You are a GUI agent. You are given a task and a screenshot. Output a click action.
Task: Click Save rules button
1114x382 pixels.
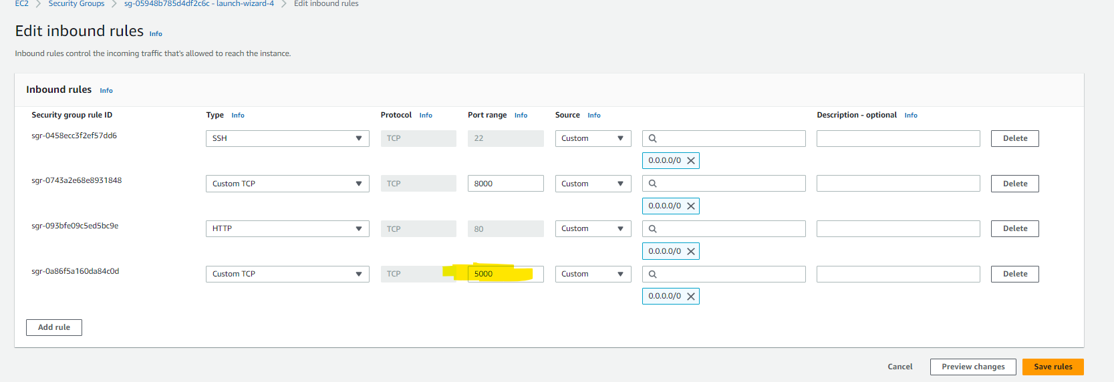[1053, 367]
